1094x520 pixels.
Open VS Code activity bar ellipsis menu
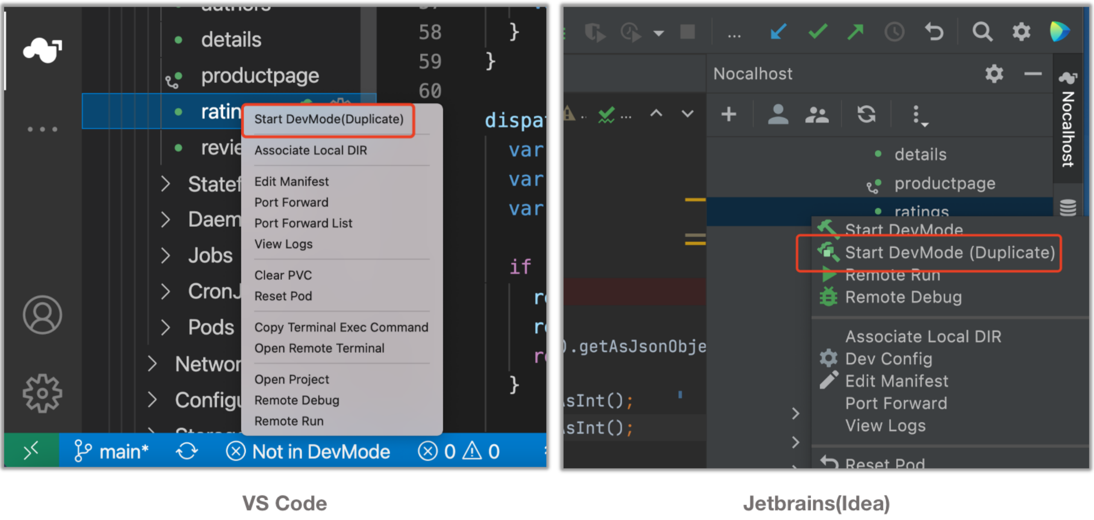(42, 129)
